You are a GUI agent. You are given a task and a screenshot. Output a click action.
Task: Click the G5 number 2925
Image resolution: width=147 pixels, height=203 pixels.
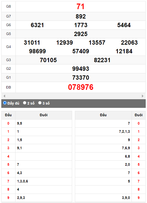[81, 34]
